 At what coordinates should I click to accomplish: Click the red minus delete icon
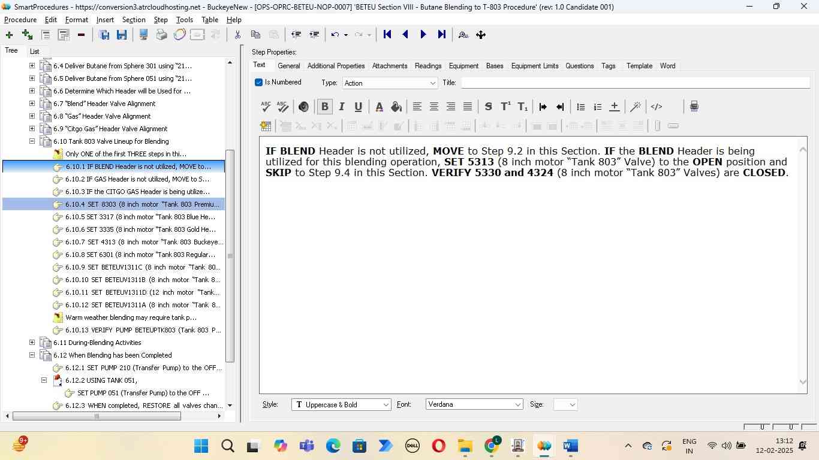coord(81,35)
